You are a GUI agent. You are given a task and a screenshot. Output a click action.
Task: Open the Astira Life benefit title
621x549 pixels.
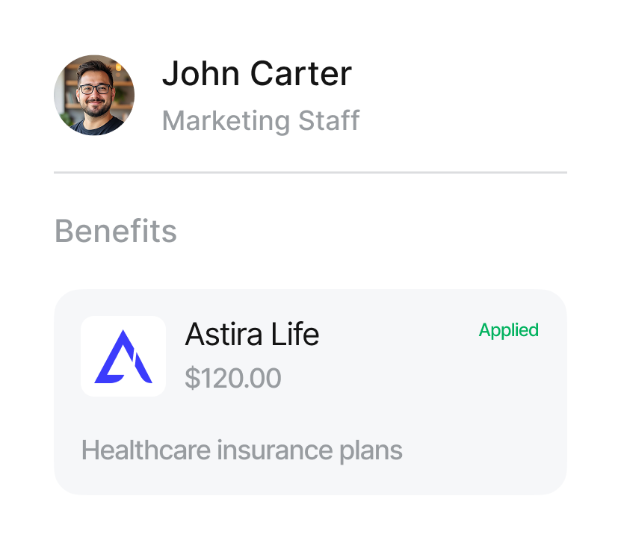(x=252, y=335)
